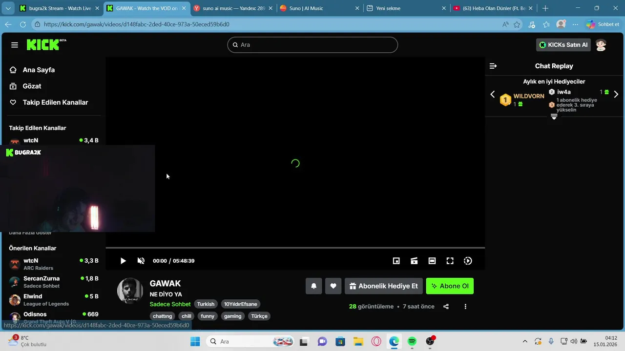Toggle theater mode

[x=432, y=261]
